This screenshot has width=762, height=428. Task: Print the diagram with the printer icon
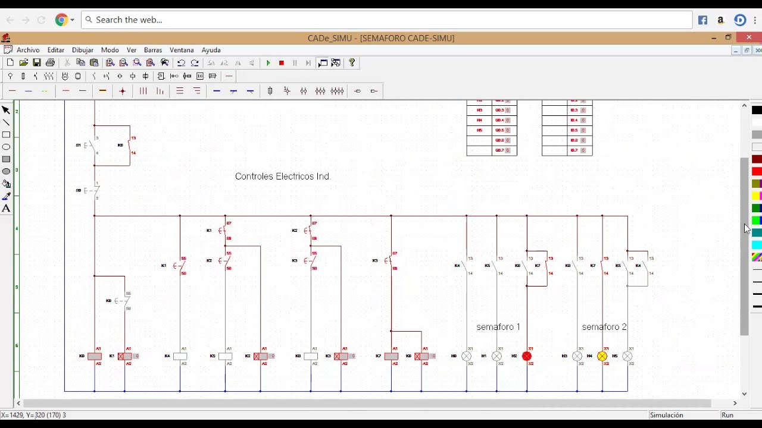(51, 62)
